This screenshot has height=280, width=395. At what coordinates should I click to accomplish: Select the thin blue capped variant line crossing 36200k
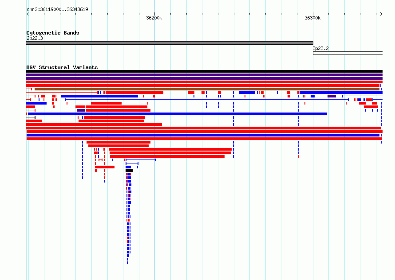click(206, 100)
